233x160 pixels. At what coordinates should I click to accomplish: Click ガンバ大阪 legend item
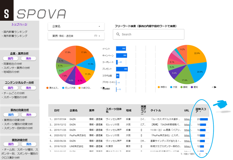pyautogui.click(x=69, y=88)
